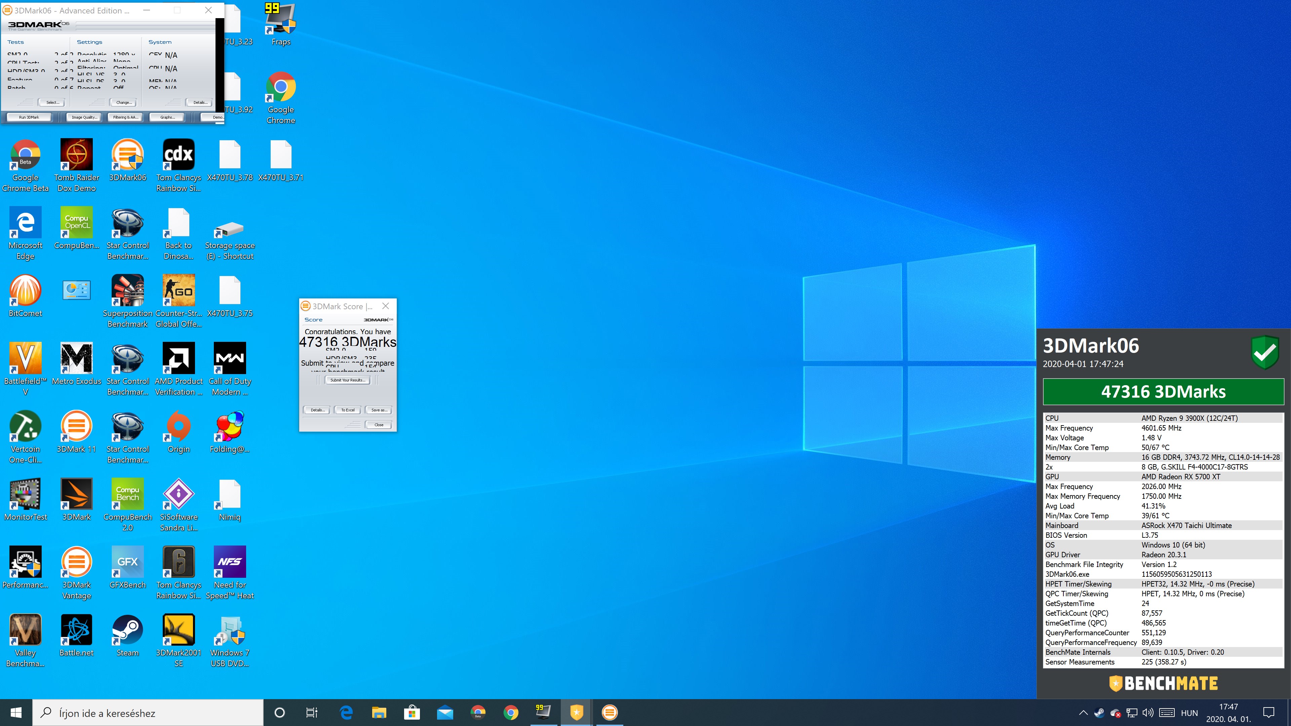The image size is (1291, 726).
Task: Open the Google Chrome desktop icon
Action: coord(281,98)
